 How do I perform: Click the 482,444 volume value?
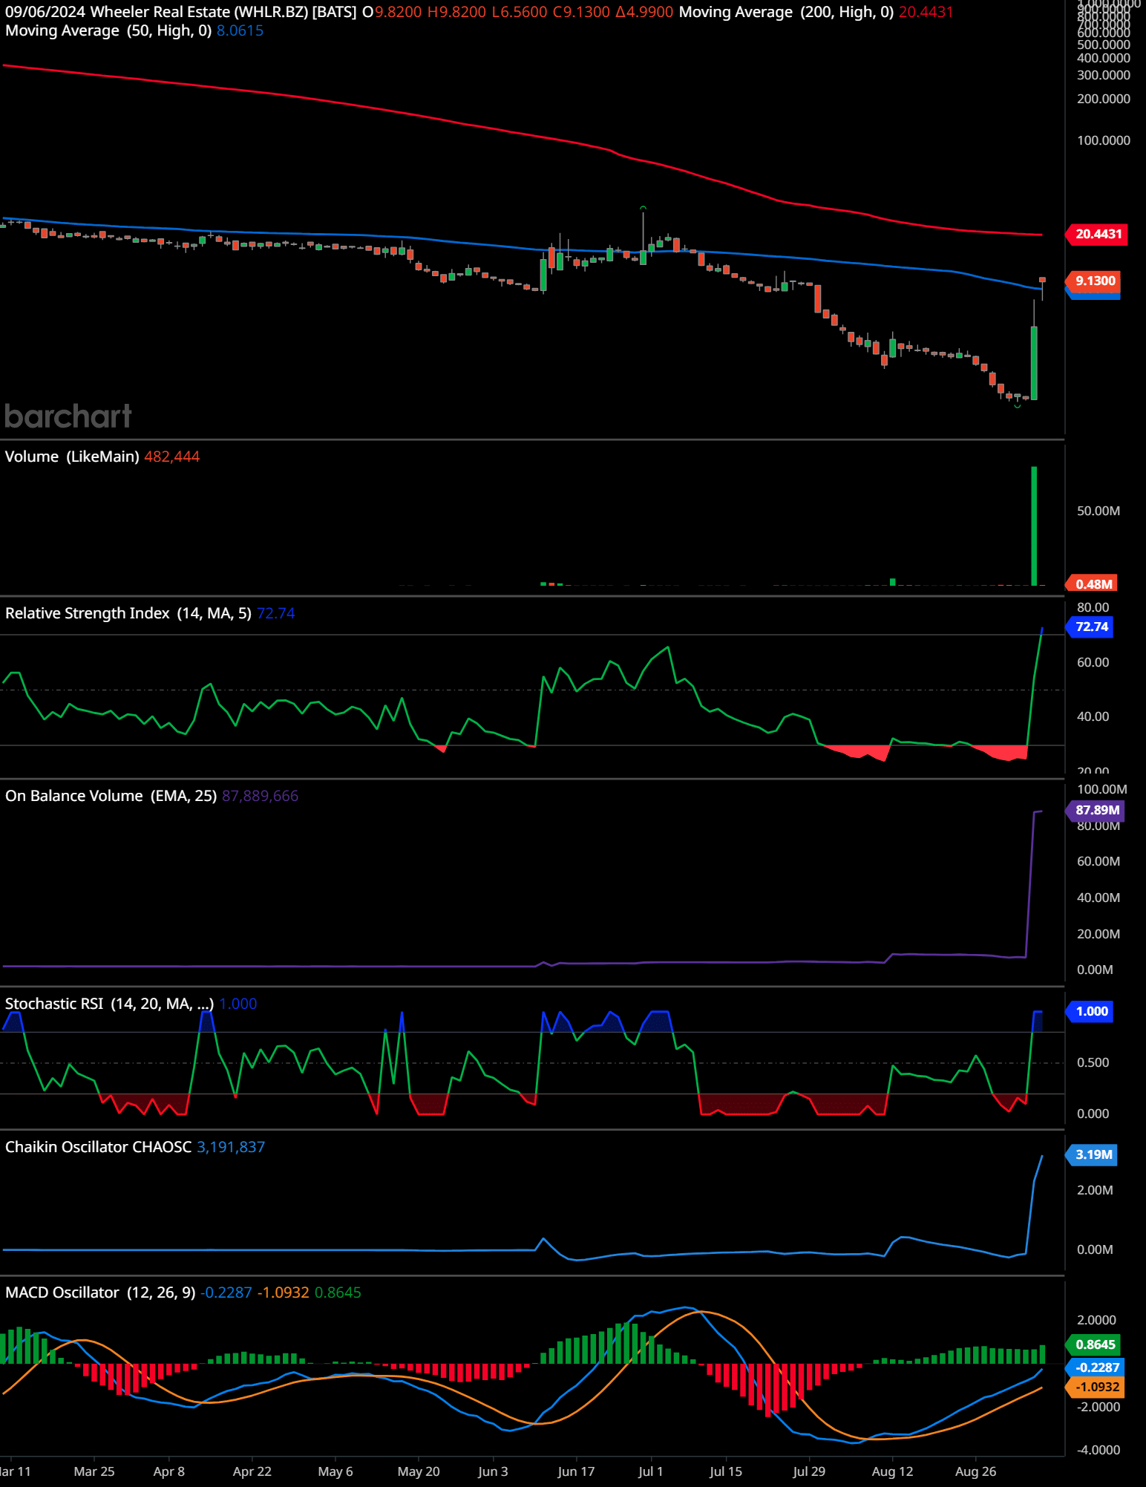click(x=171, y=457)
